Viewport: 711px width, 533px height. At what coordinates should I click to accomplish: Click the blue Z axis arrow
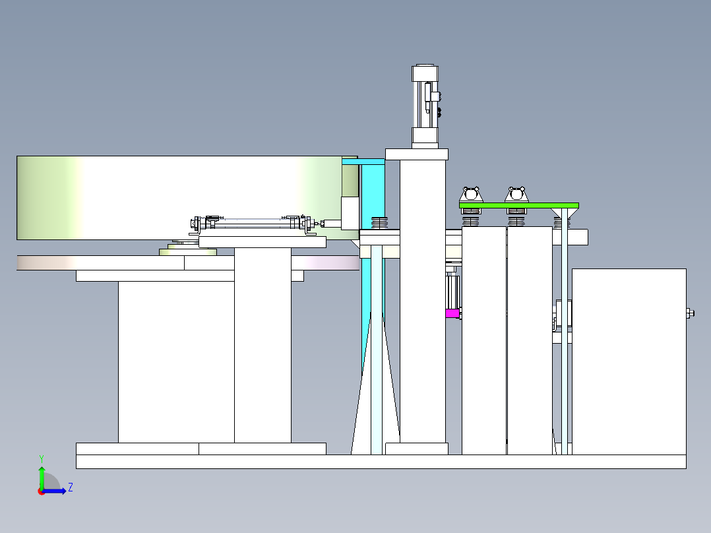point(55,491)
